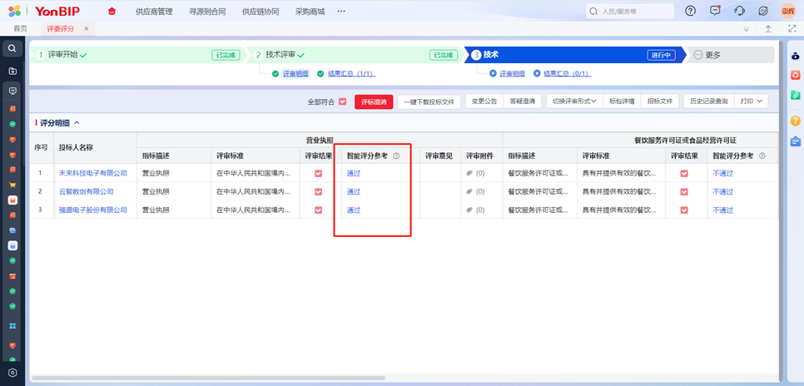804x386 pixels.
Task: Open the 供应商管理 menu
Action: click(154, 12)
